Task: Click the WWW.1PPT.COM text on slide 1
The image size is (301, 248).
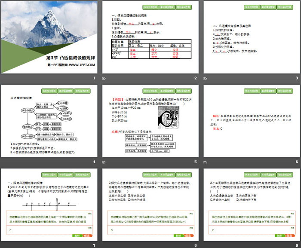Action: (x=71, y=64)
